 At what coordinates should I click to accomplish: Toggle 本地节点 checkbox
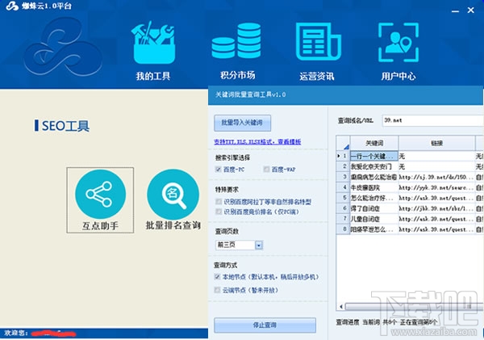point(217,277)
